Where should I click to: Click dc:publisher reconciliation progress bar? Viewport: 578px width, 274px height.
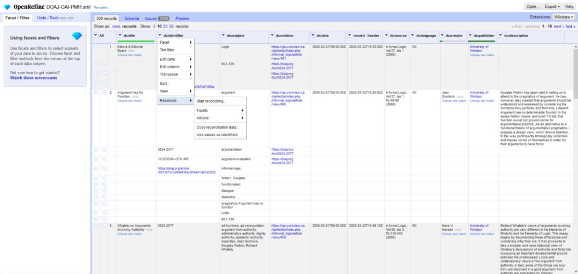482,41
